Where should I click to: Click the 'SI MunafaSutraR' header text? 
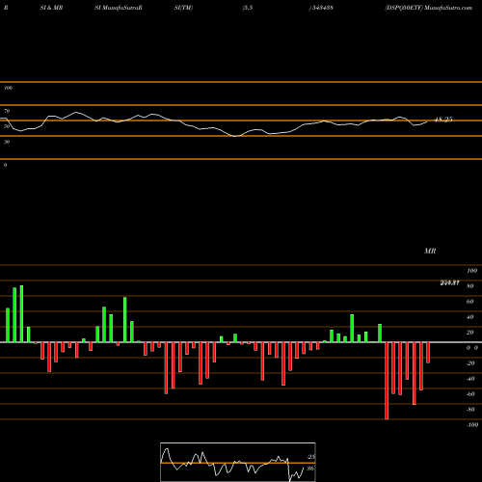point(119,8)
